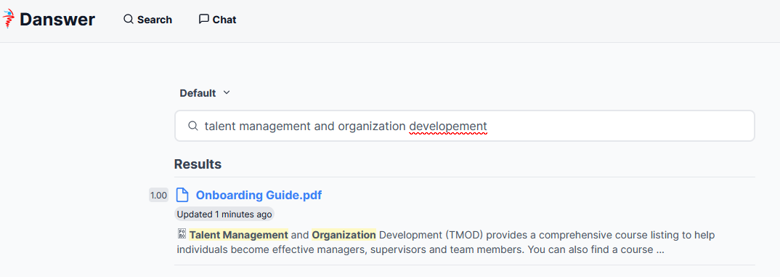
Task: Click the magnifier icon inside search box
Action: pos(193,126)
